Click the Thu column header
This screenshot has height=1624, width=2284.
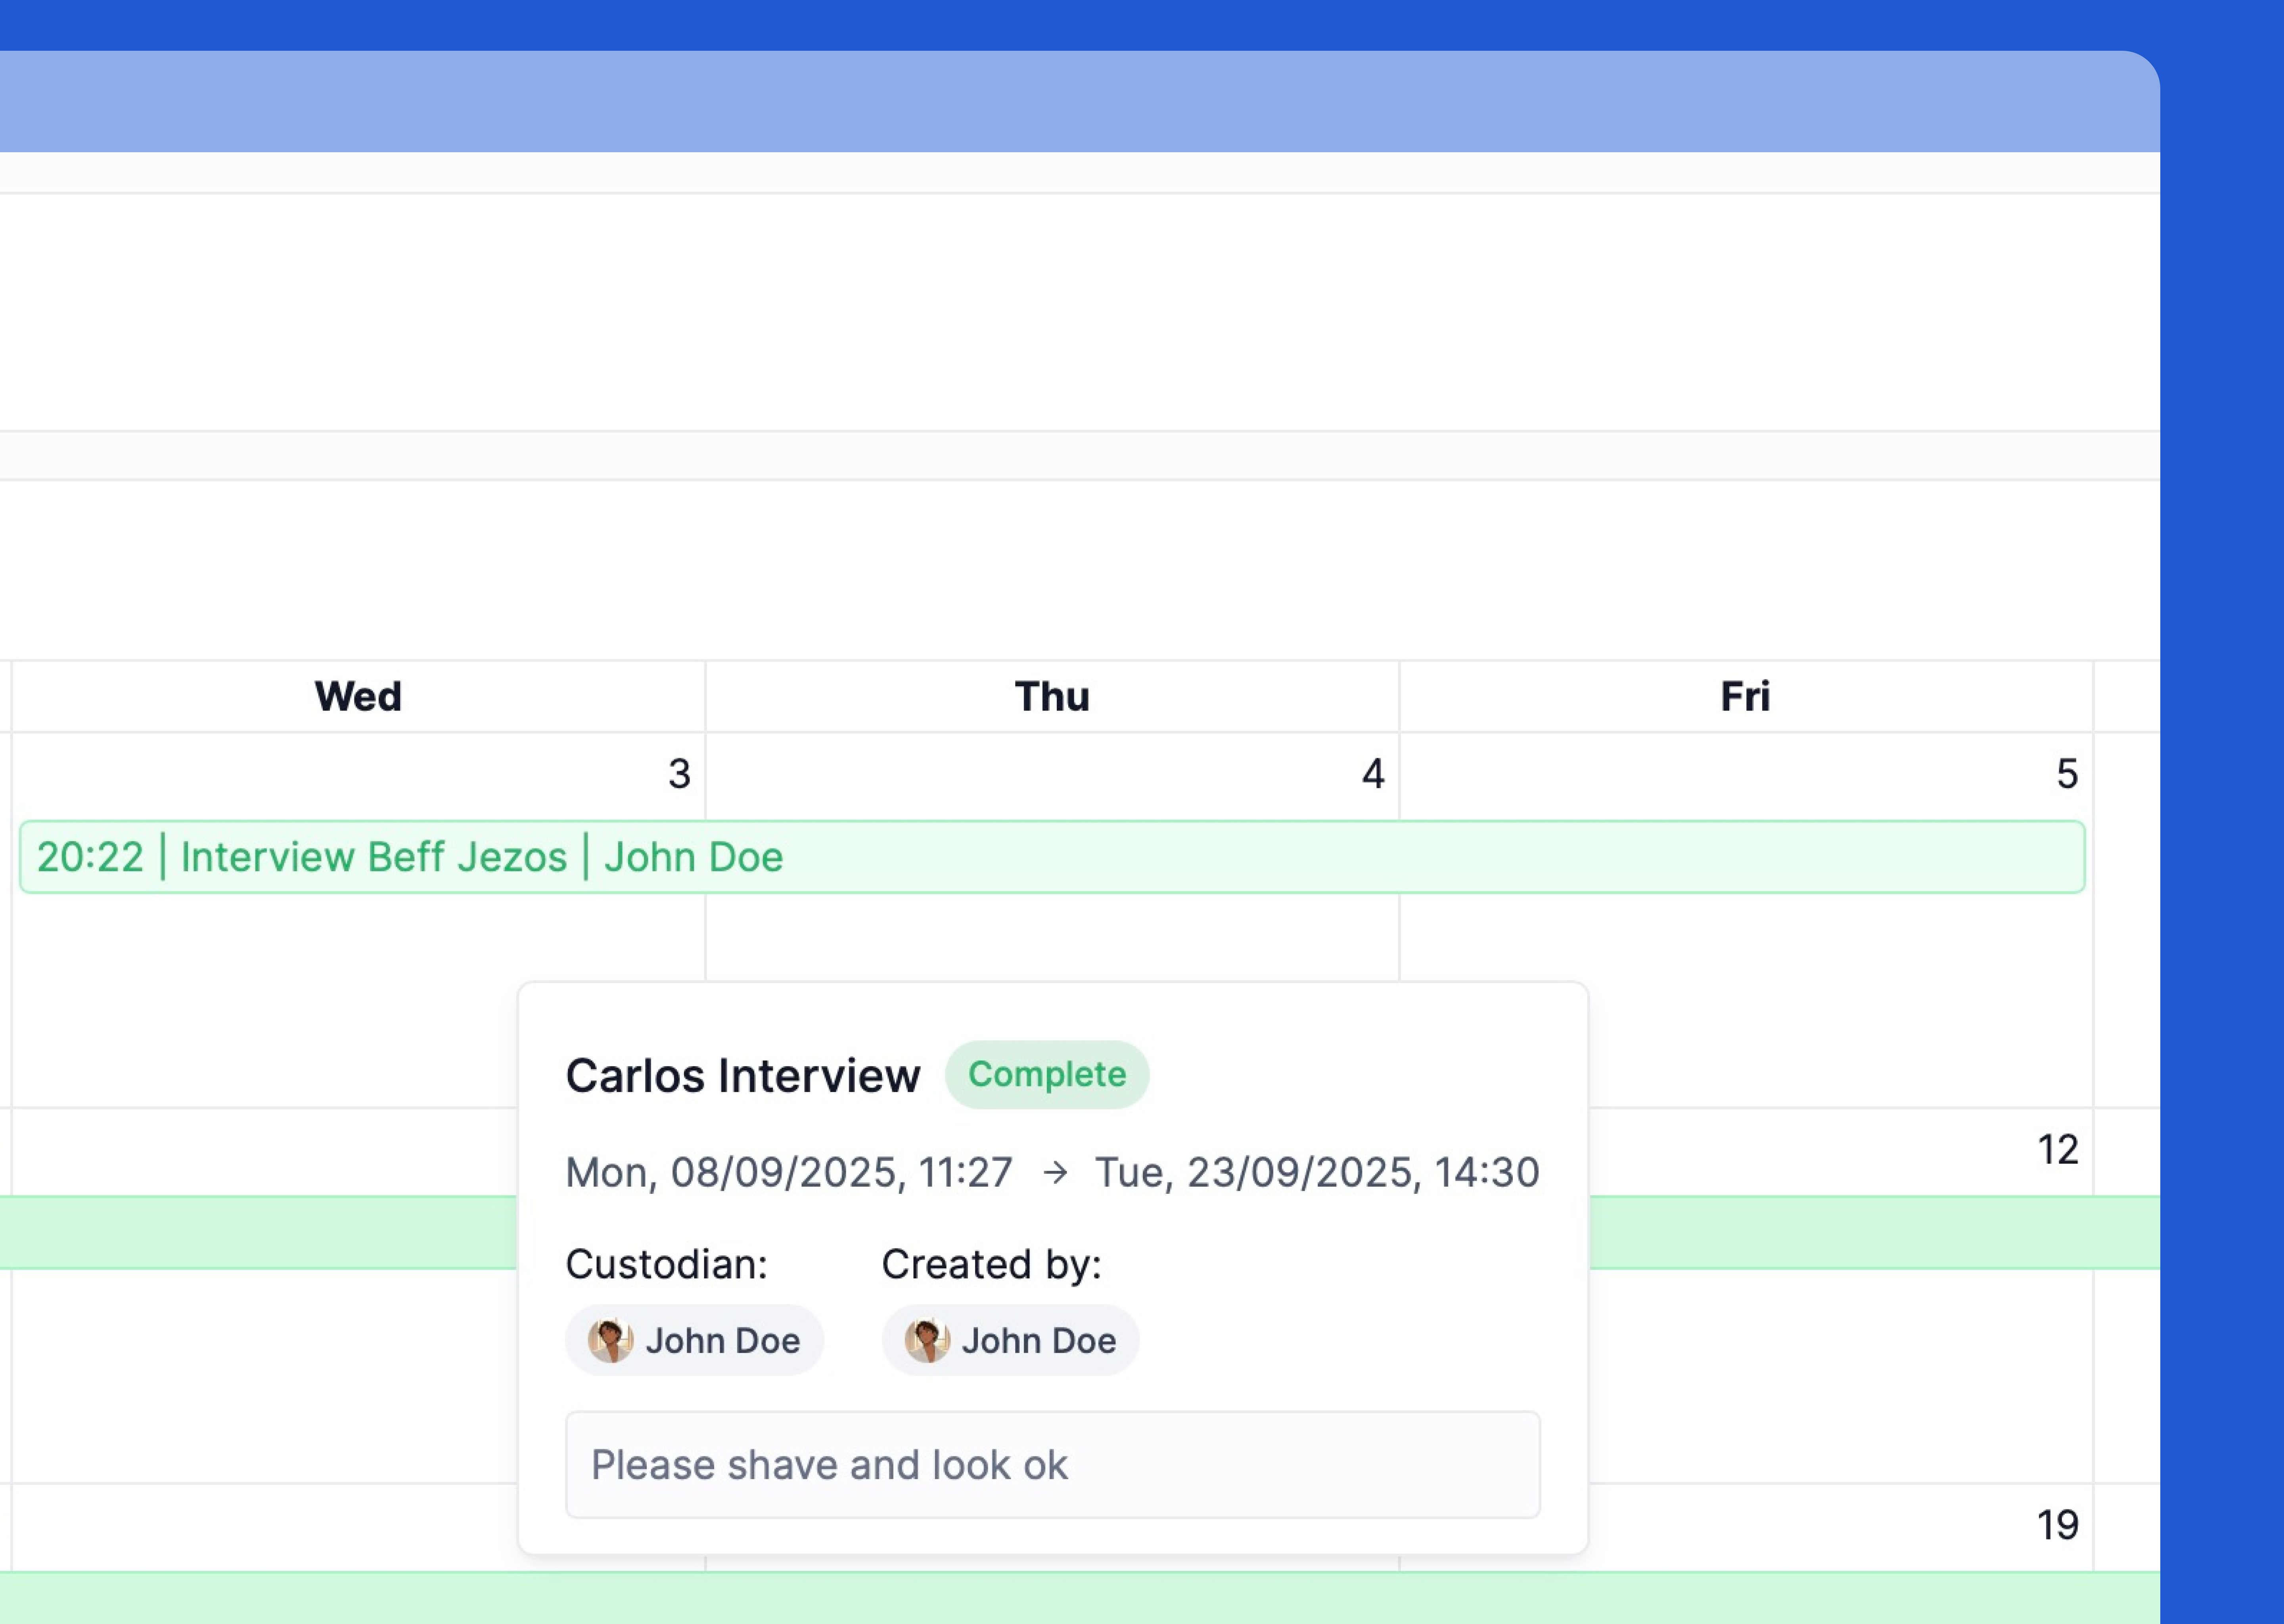[x=1052, y=696]
